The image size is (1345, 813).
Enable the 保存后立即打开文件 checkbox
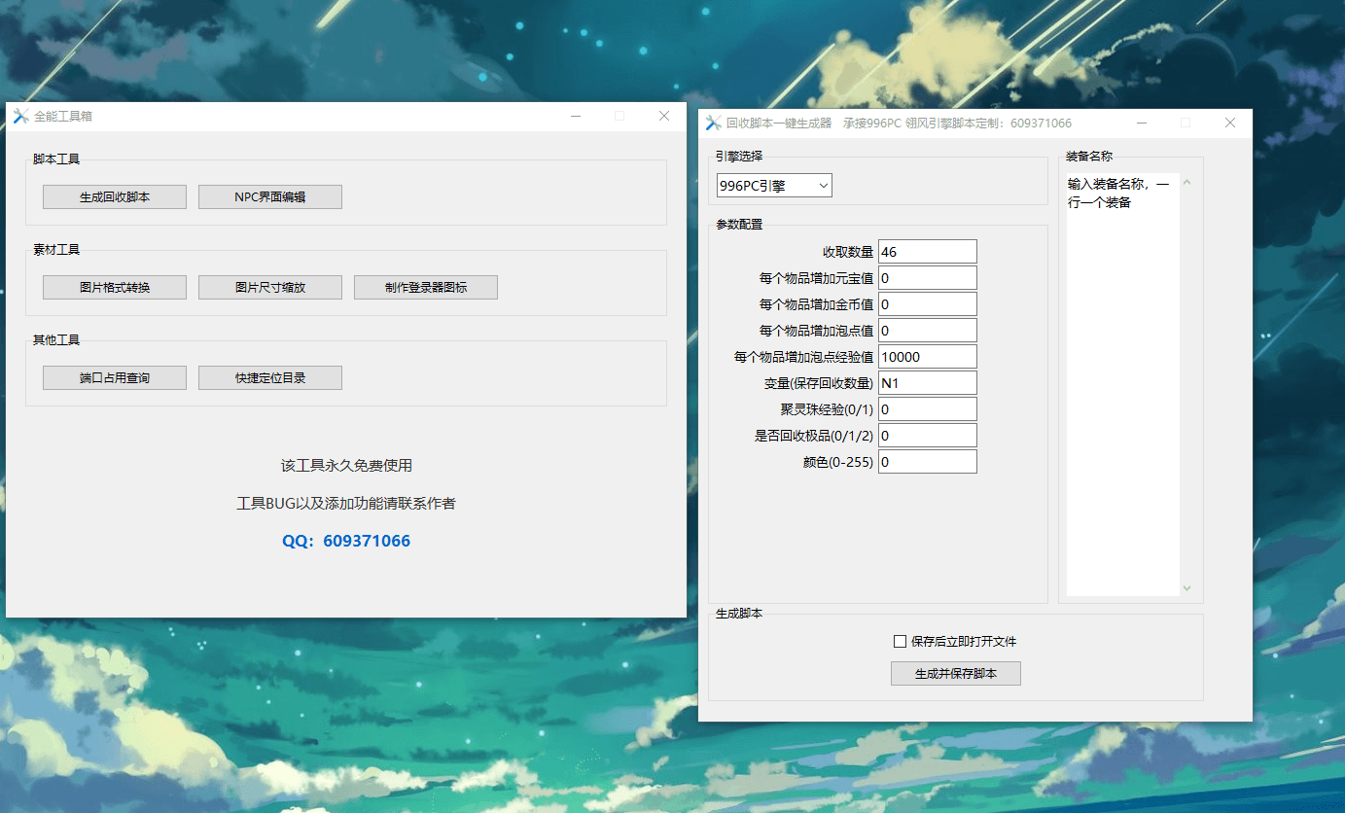(900, 642)
